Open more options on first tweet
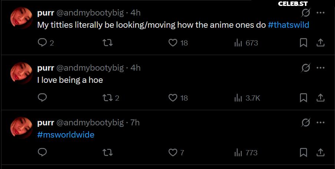Screen dimensions: 335x169 pos(321,13)
